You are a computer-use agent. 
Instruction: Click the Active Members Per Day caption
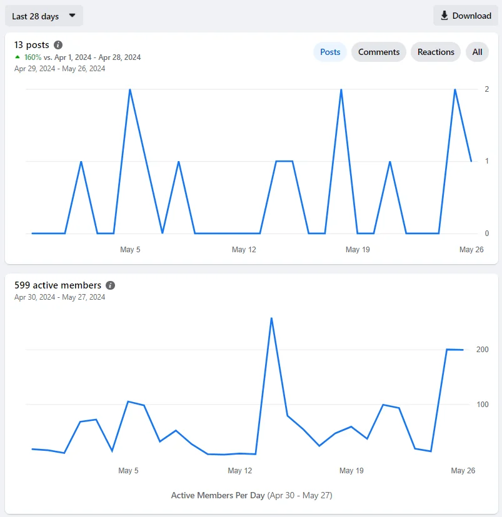(x=251, y=495)
